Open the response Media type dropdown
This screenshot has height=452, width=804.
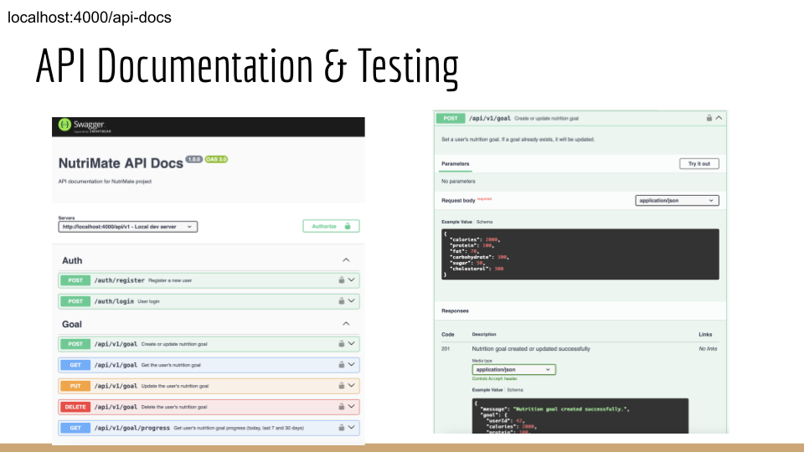(513, 369)
